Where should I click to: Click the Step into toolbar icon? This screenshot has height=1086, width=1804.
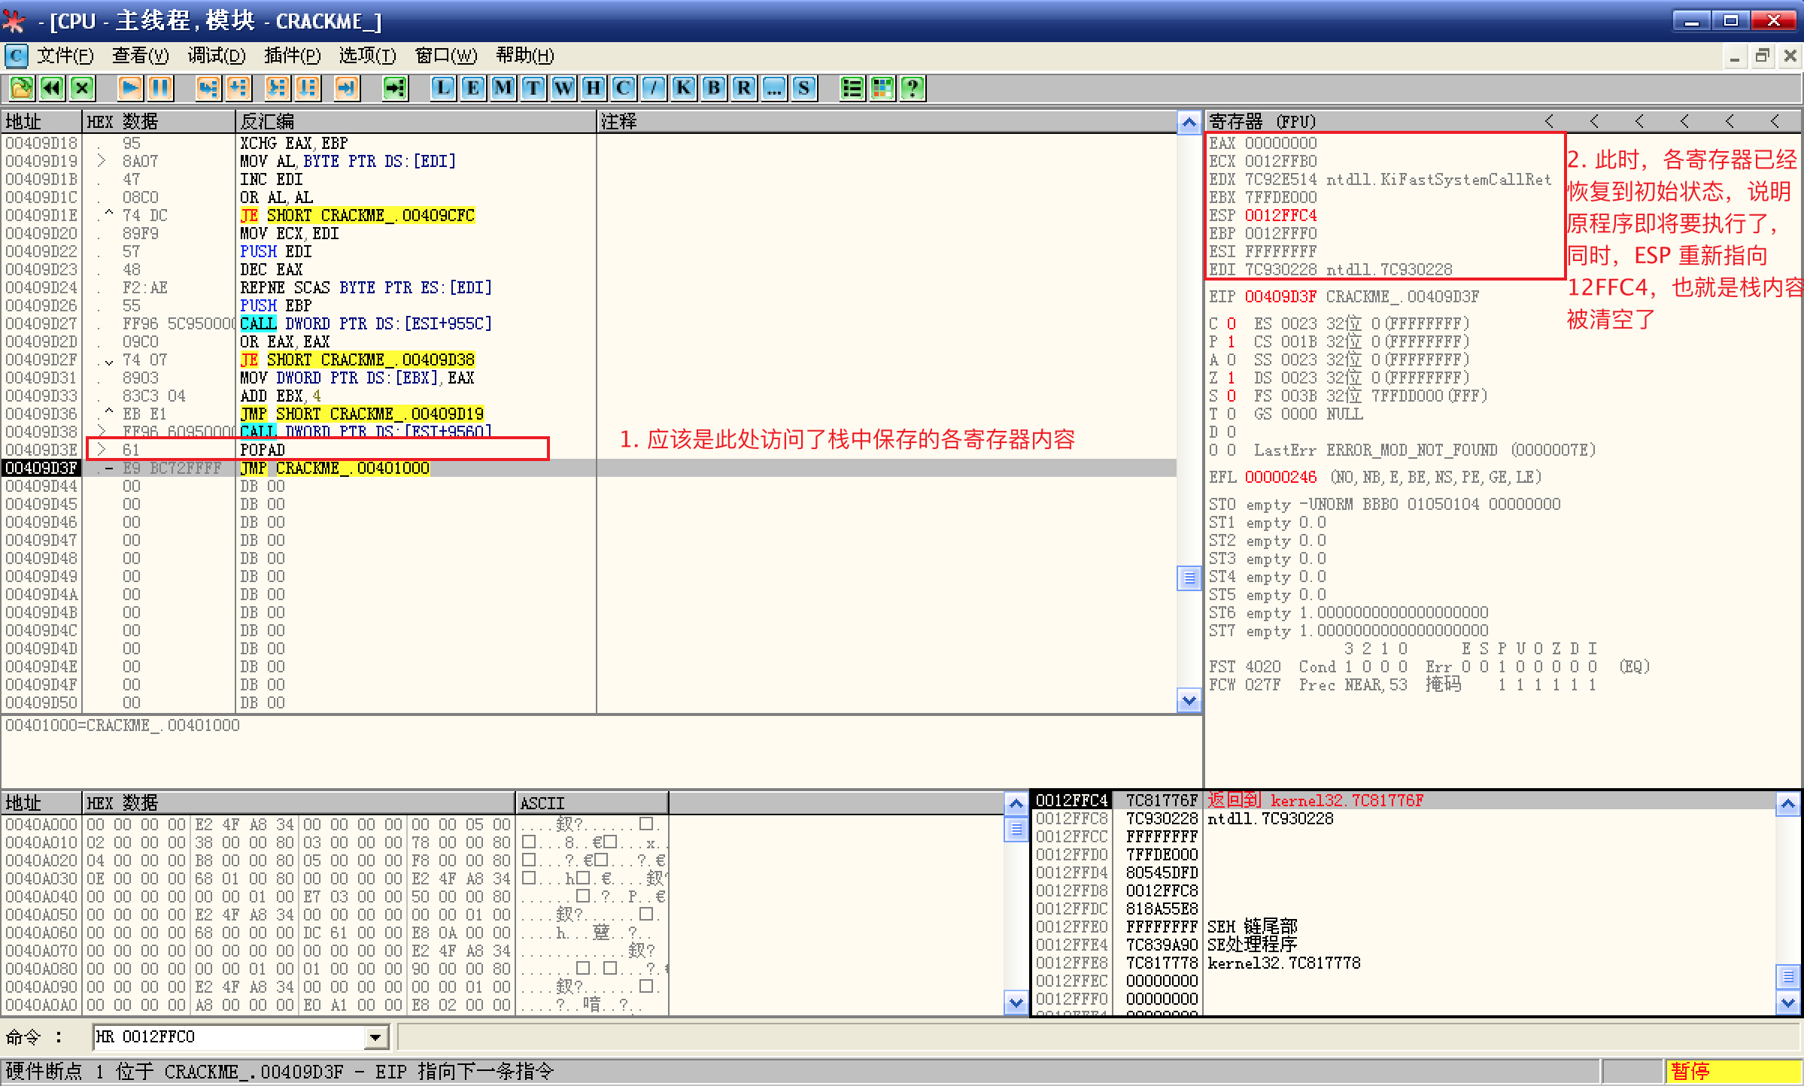point(208,88)
